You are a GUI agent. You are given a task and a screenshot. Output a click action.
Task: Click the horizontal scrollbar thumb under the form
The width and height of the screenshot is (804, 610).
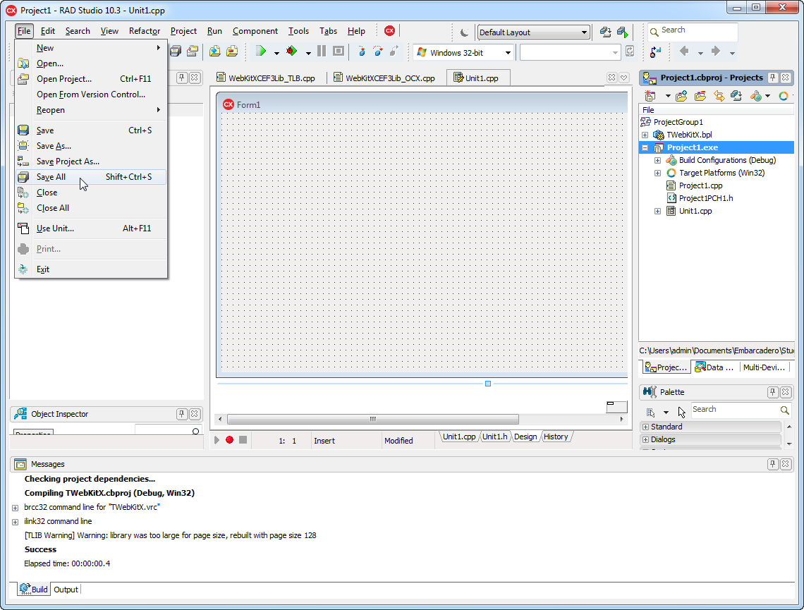click(373, 420)
